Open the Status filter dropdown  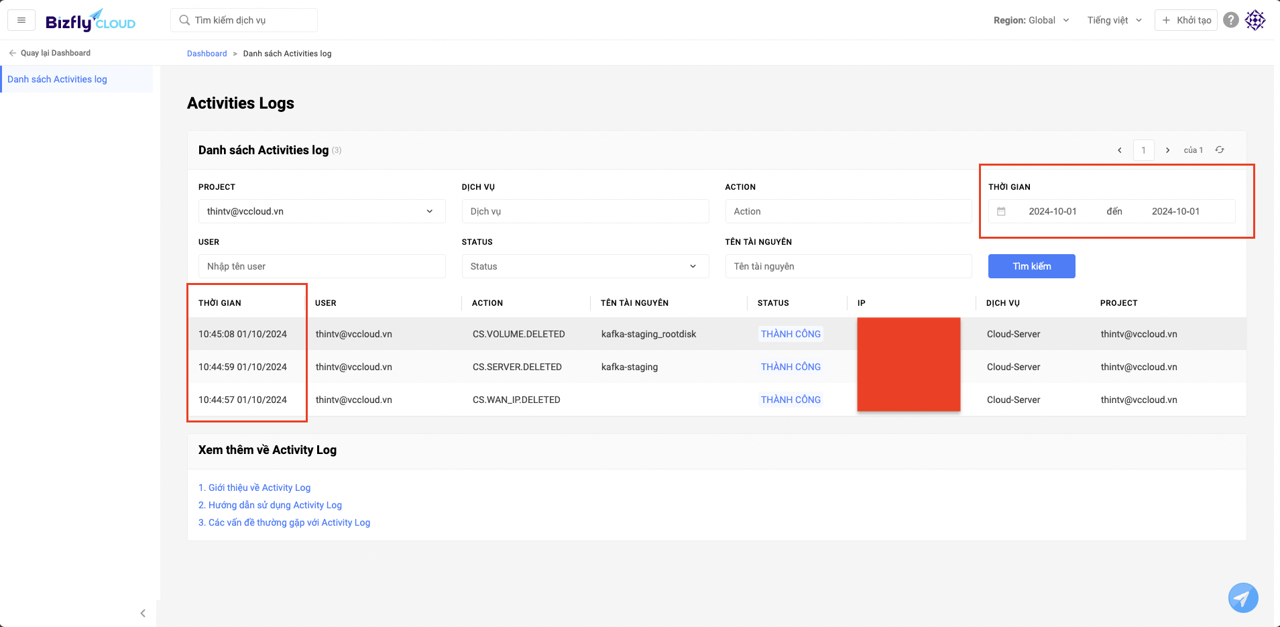coord(585,266)
